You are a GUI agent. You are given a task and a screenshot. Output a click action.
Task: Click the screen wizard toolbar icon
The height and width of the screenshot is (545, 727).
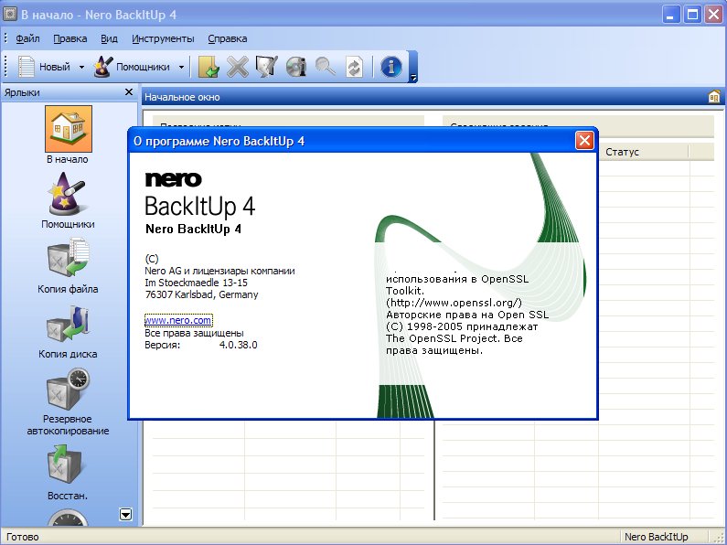pos(267,67)
